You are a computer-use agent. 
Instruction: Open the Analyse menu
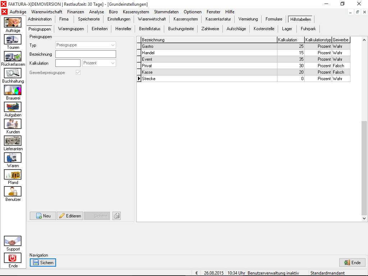(96, 12)
